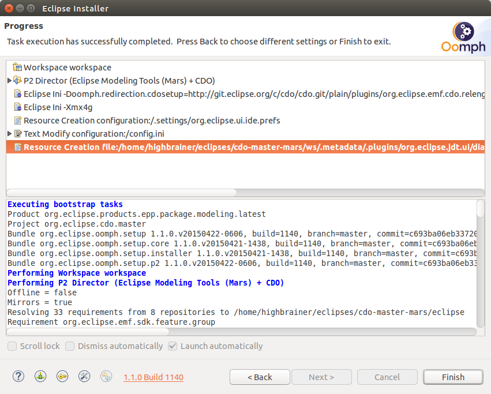
Task: Select highlighted Resource Creation file:/home row
Action: (246, 147)
